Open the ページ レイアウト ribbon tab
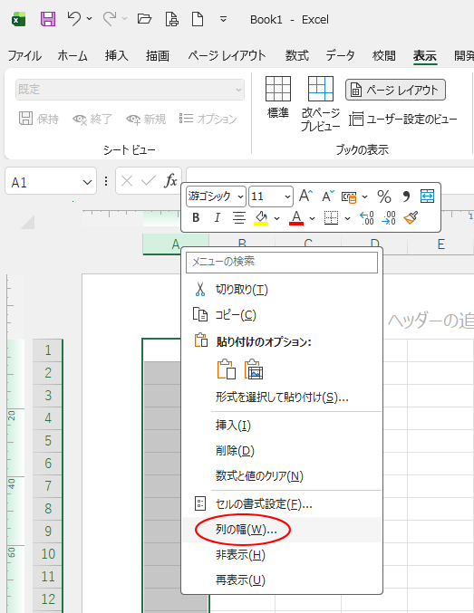This screenshot has width=474, height=613. click(x=227, y=55)
